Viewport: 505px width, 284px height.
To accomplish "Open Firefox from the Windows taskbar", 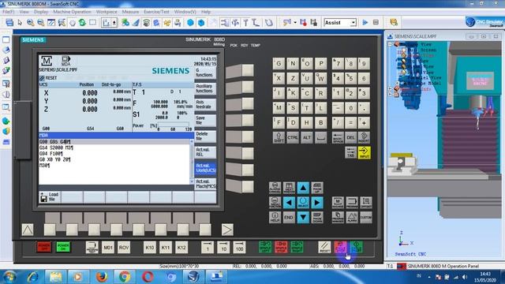I will (102, 277).
